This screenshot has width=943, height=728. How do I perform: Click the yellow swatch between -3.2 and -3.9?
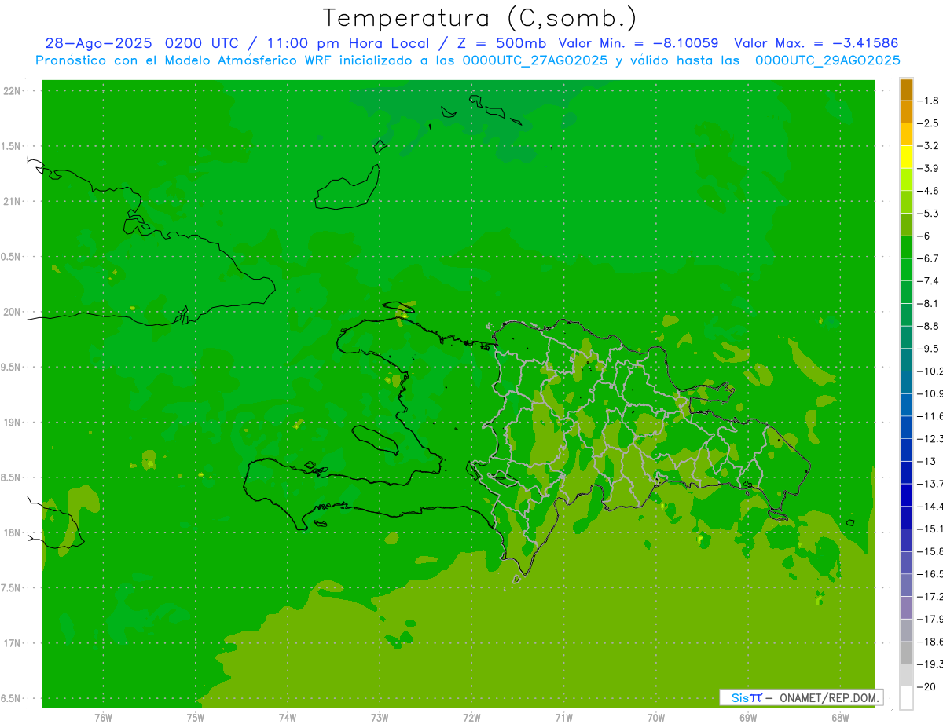point(906,157)
